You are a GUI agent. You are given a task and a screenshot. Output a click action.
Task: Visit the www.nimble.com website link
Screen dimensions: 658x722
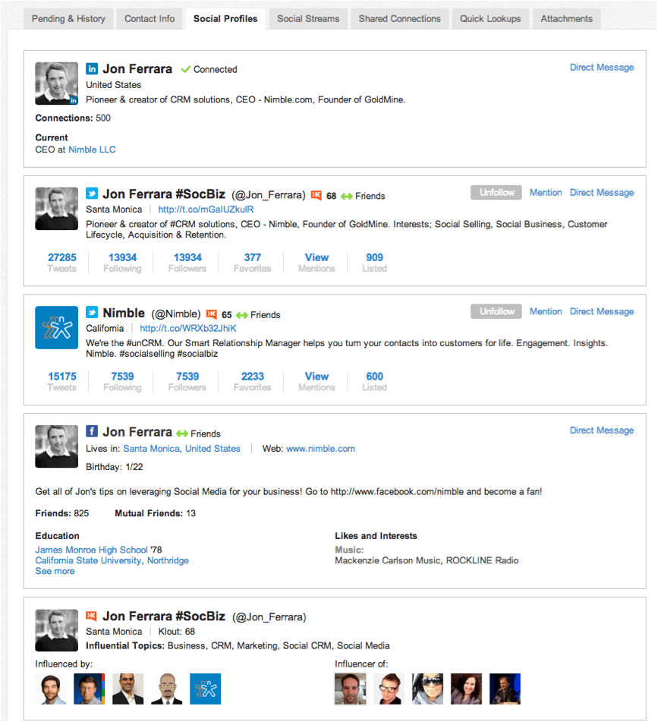[320, 448]
